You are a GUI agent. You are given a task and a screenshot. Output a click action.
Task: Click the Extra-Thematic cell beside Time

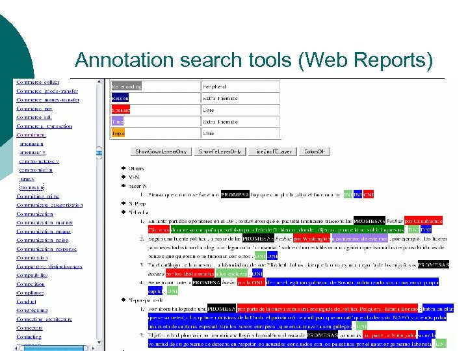coord(241,122)
